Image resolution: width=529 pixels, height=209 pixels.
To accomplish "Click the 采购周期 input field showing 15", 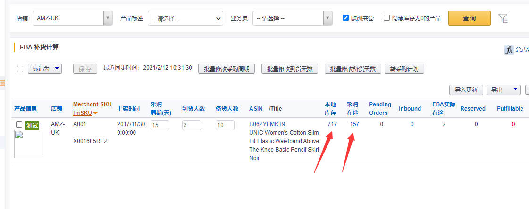I will click(x=160, y=125).
